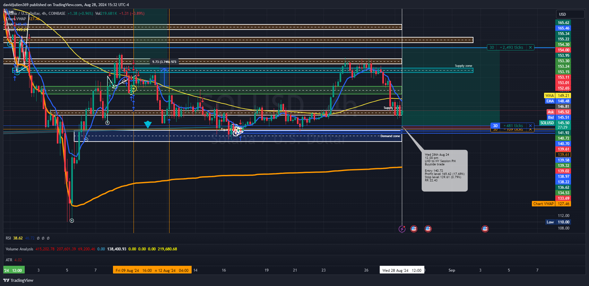Click the 26 date on time axis
The height and width of the screenshot is (286, 589).
pyautogui.click(x=366, y=270)
